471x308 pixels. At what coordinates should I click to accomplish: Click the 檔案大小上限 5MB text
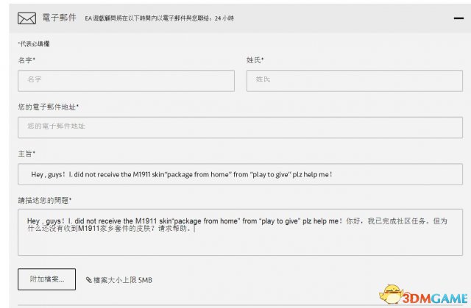(x=123, y=280)
